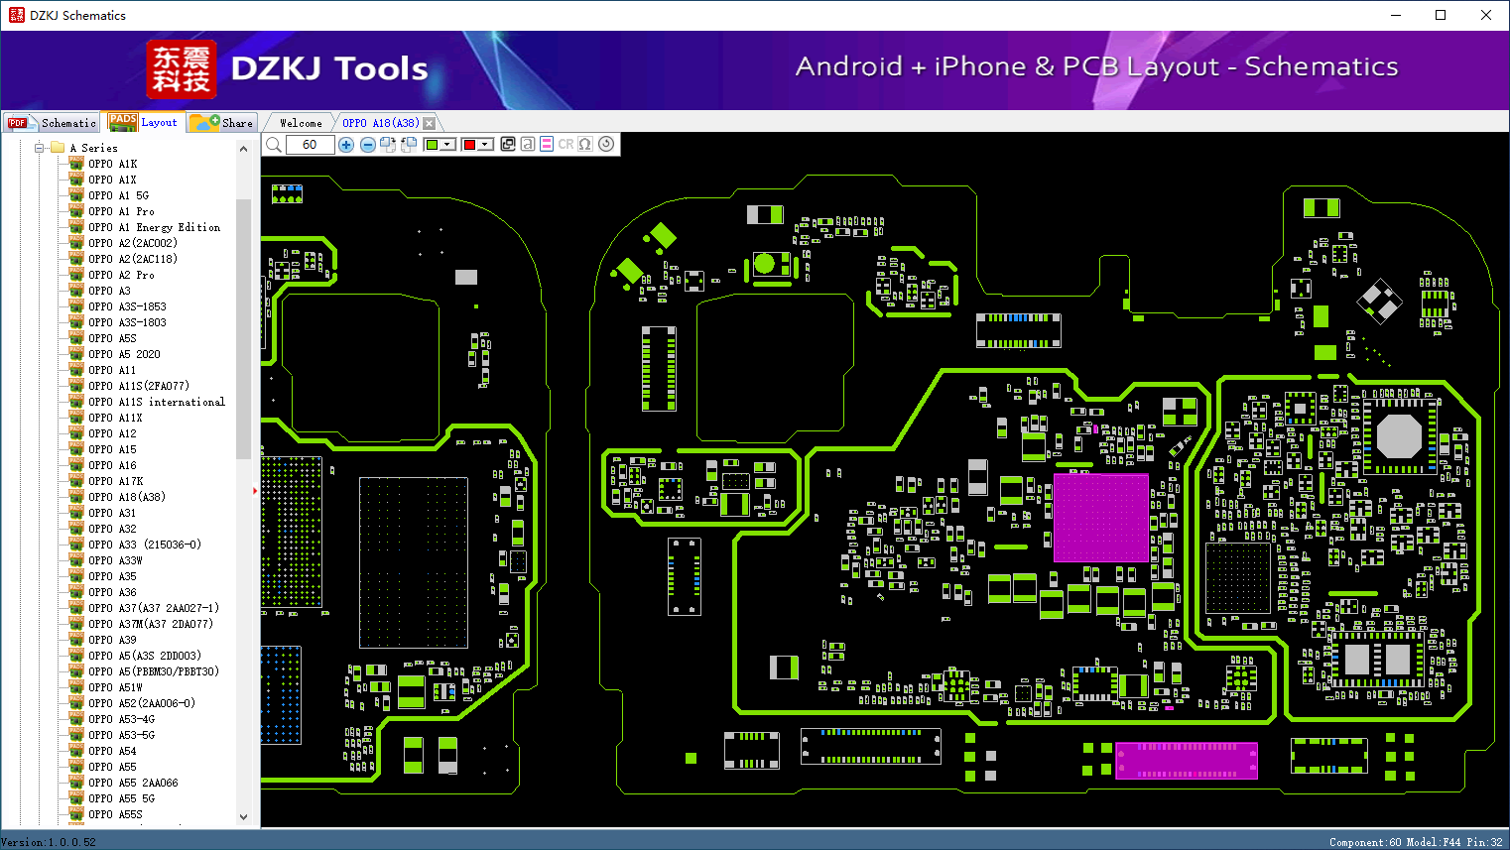Screen dimensions: 1510x850
Task: Open OPPO A53-5G in the tree
Action: point(121,735)
